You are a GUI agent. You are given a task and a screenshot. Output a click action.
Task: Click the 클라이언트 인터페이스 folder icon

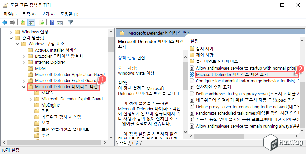pyautogui.click(x=192, y=61)
